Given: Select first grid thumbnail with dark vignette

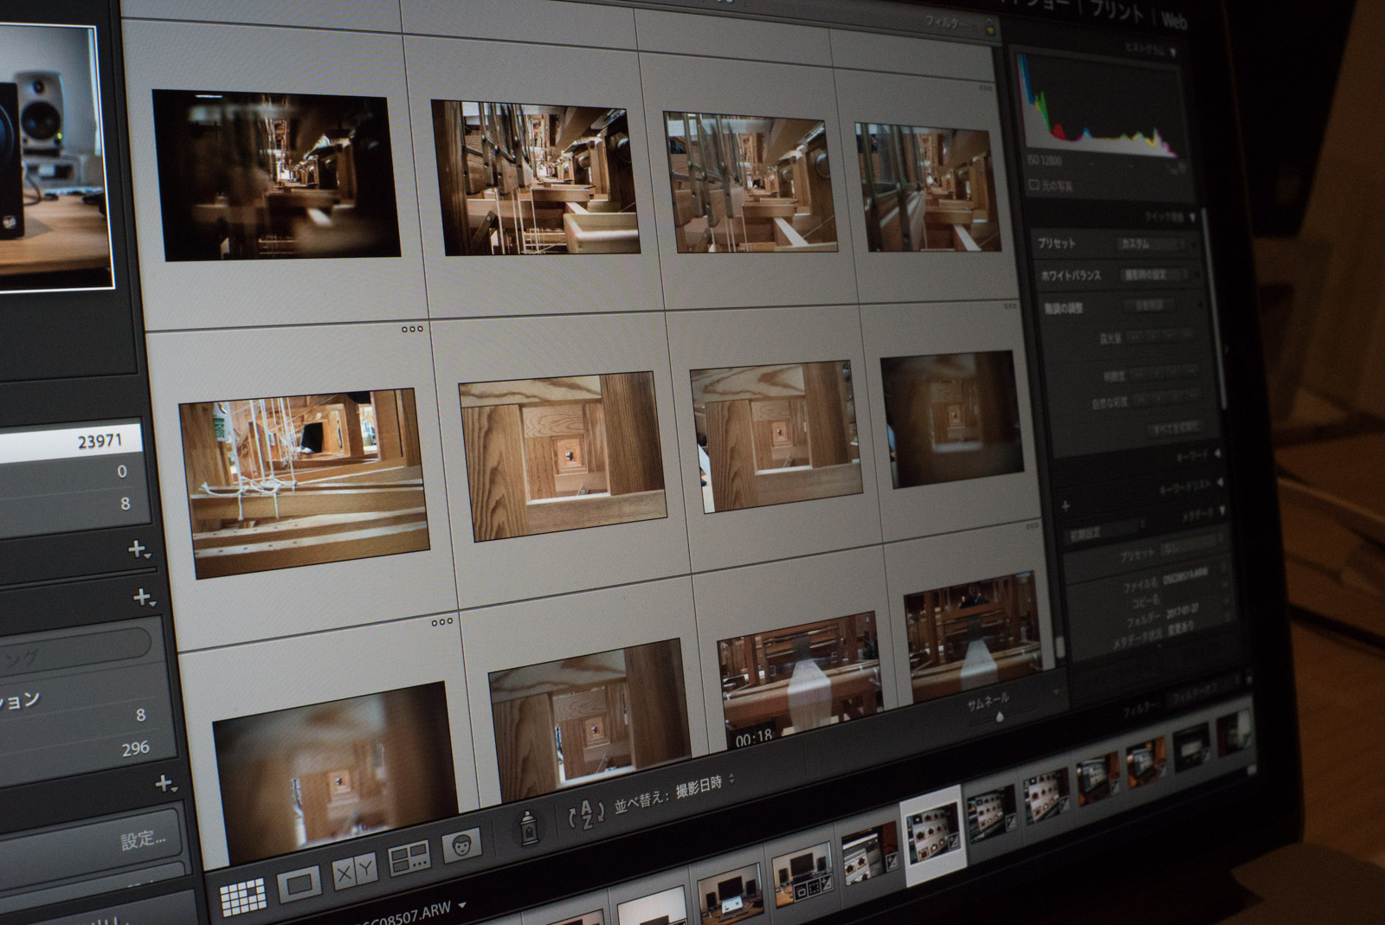Looking at the screenshot, I should (278, 175).
